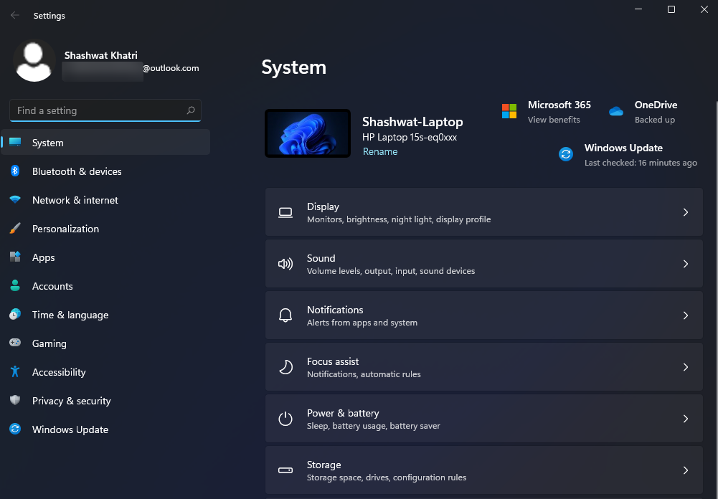Select Time & language in sidebar
Screen dimensions: 718x499
70,315
